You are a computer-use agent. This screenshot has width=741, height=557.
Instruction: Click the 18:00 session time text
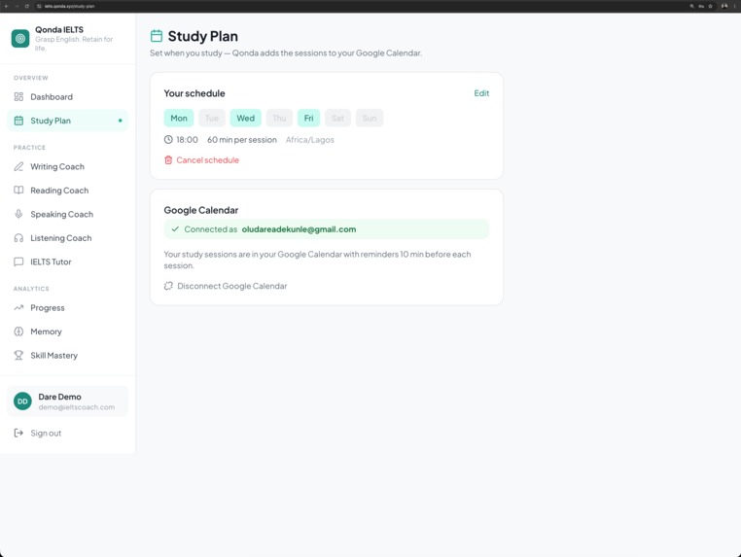pos(187,139)
